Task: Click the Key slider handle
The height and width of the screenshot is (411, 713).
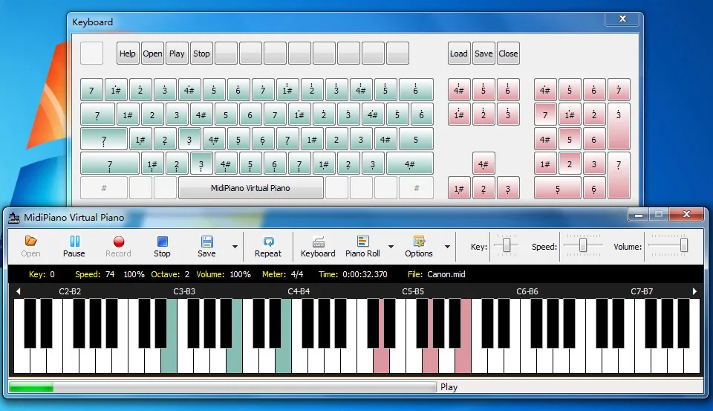Action: point(506,245)
